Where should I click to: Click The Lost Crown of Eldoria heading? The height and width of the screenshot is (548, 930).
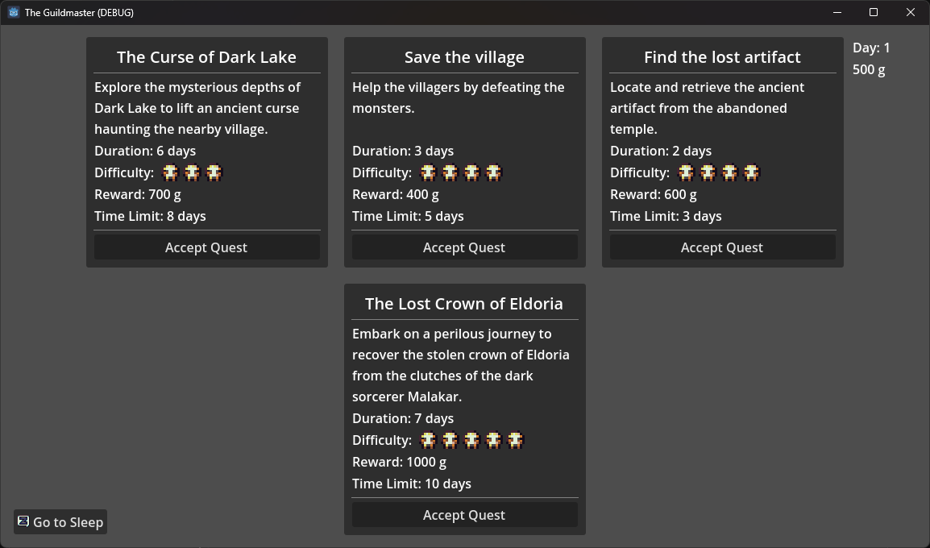click(x=464, y=304)
